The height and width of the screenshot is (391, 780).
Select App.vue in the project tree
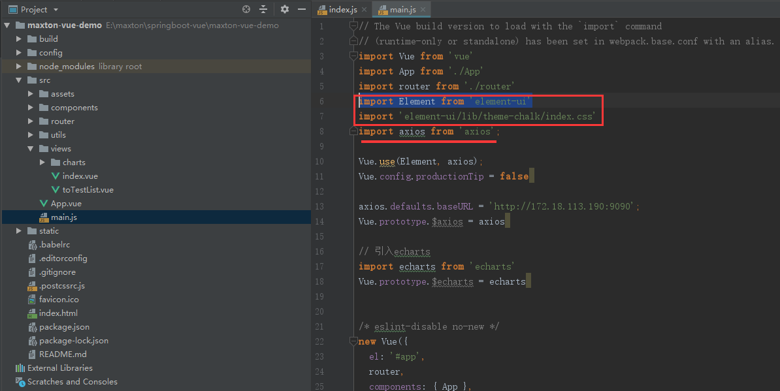pyautogui.click(x=66, y=203)
